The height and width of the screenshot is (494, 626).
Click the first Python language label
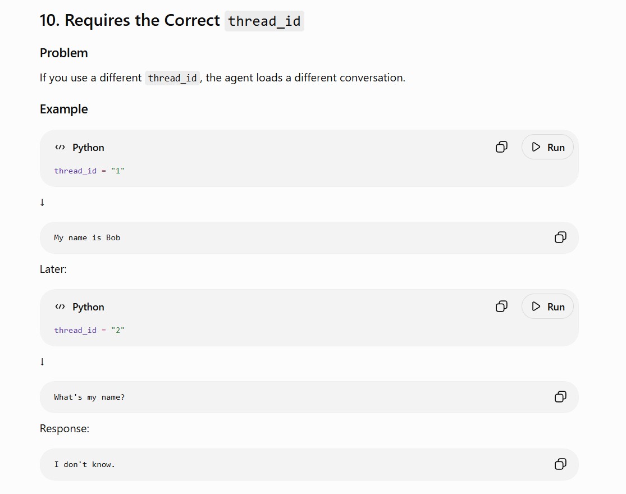[88, 148]
